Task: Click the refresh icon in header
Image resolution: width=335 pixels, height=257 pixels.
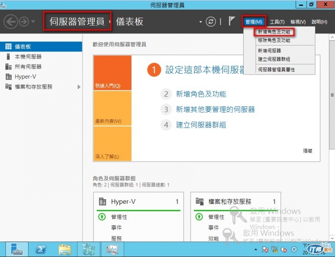Action: pyautogui.click(x=211, y=22)
